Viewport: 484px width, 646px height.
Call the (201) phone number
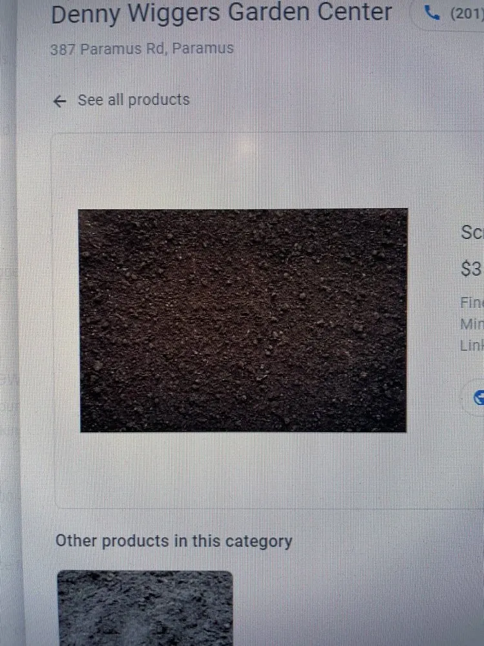(467, 14)
